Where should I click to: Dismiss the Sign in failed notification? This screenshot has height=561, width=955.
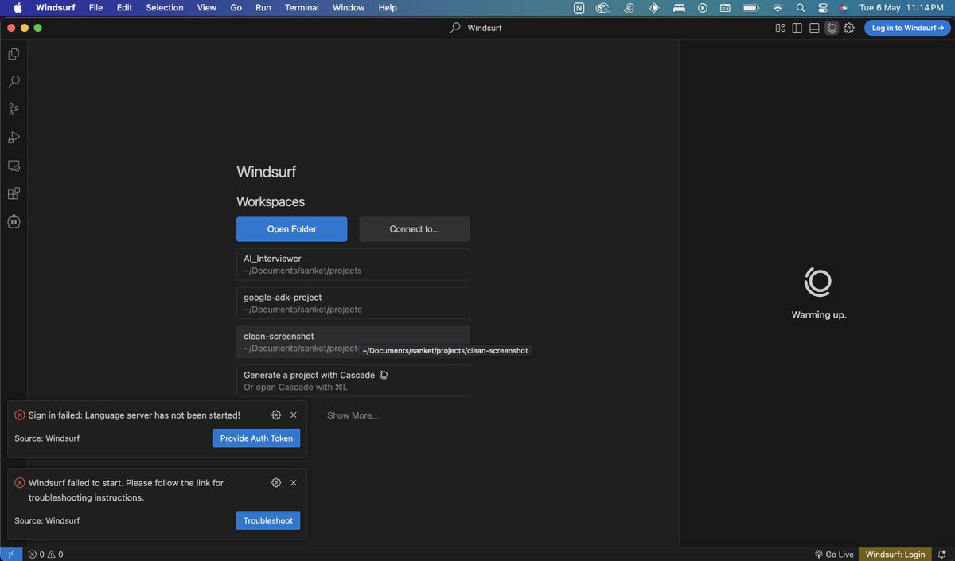[294, 415]
